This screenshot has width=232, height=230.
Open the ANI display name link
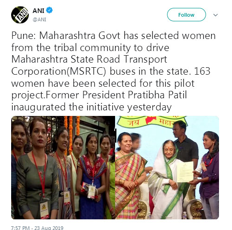pyautogui.click(x=39, y=11)
